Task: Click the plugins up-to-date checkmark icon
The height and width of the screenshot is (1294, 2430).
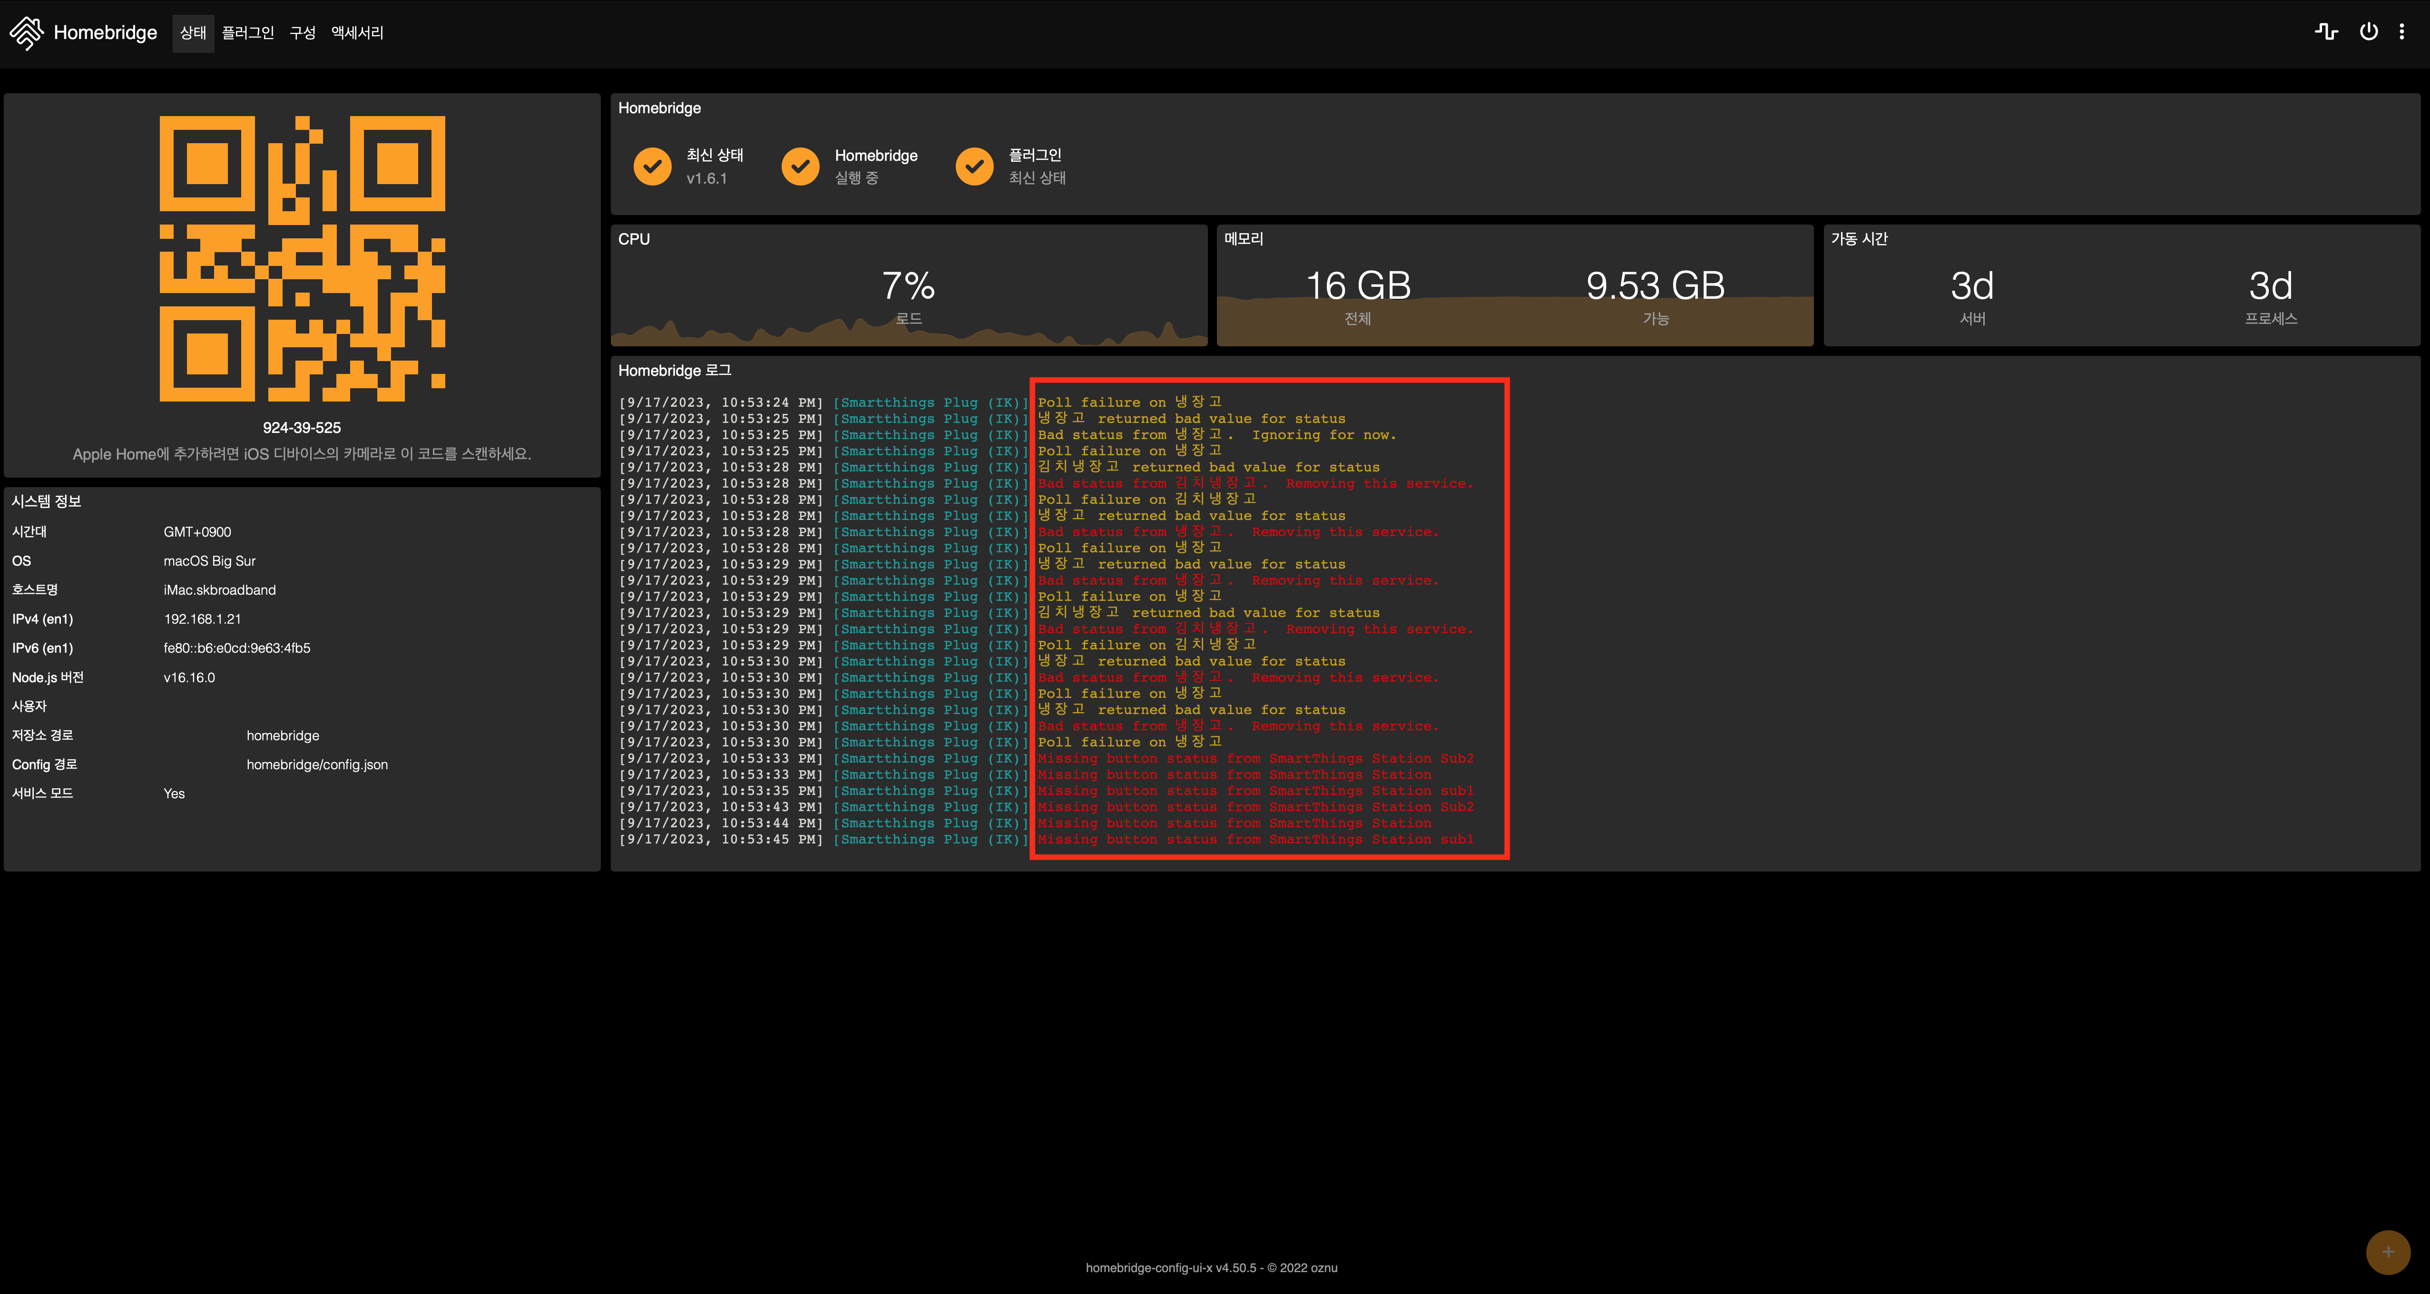Action: click(974, 166)
